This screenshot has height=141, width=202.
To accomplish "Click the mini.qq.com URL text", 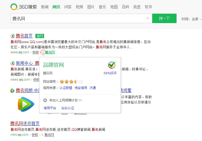I will [19, 135].
